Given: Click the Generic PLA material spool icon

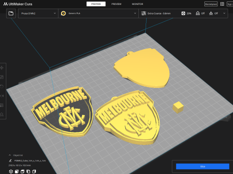Looking at the screenshot, I should 64,14.
